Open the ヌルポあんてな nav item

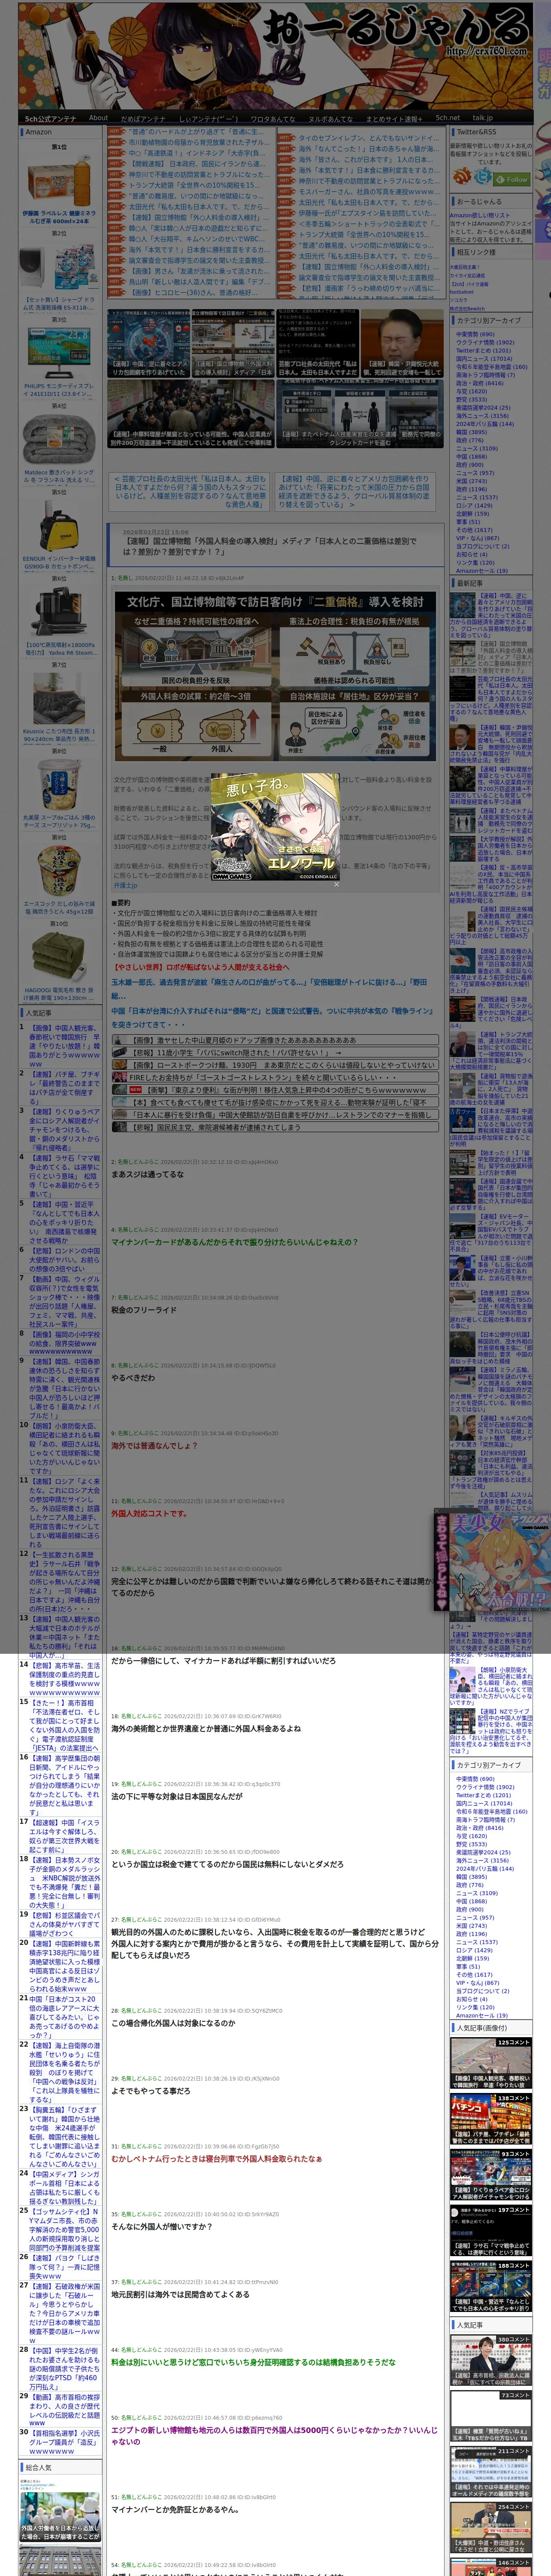click(x=331, y=118)
